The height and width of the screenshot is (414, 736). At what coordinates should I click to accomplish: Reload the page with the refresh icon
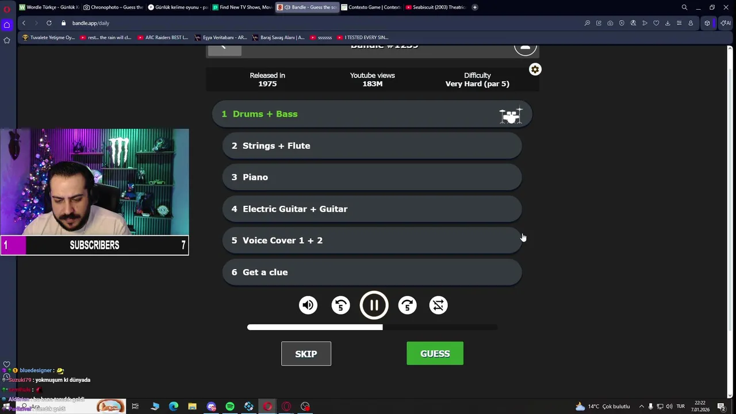coord(49,23)
